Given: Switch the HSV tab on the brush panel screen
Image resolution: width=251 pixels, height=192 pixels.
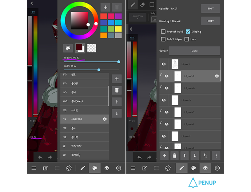Looking at the screenshot, I should [33, 12].
